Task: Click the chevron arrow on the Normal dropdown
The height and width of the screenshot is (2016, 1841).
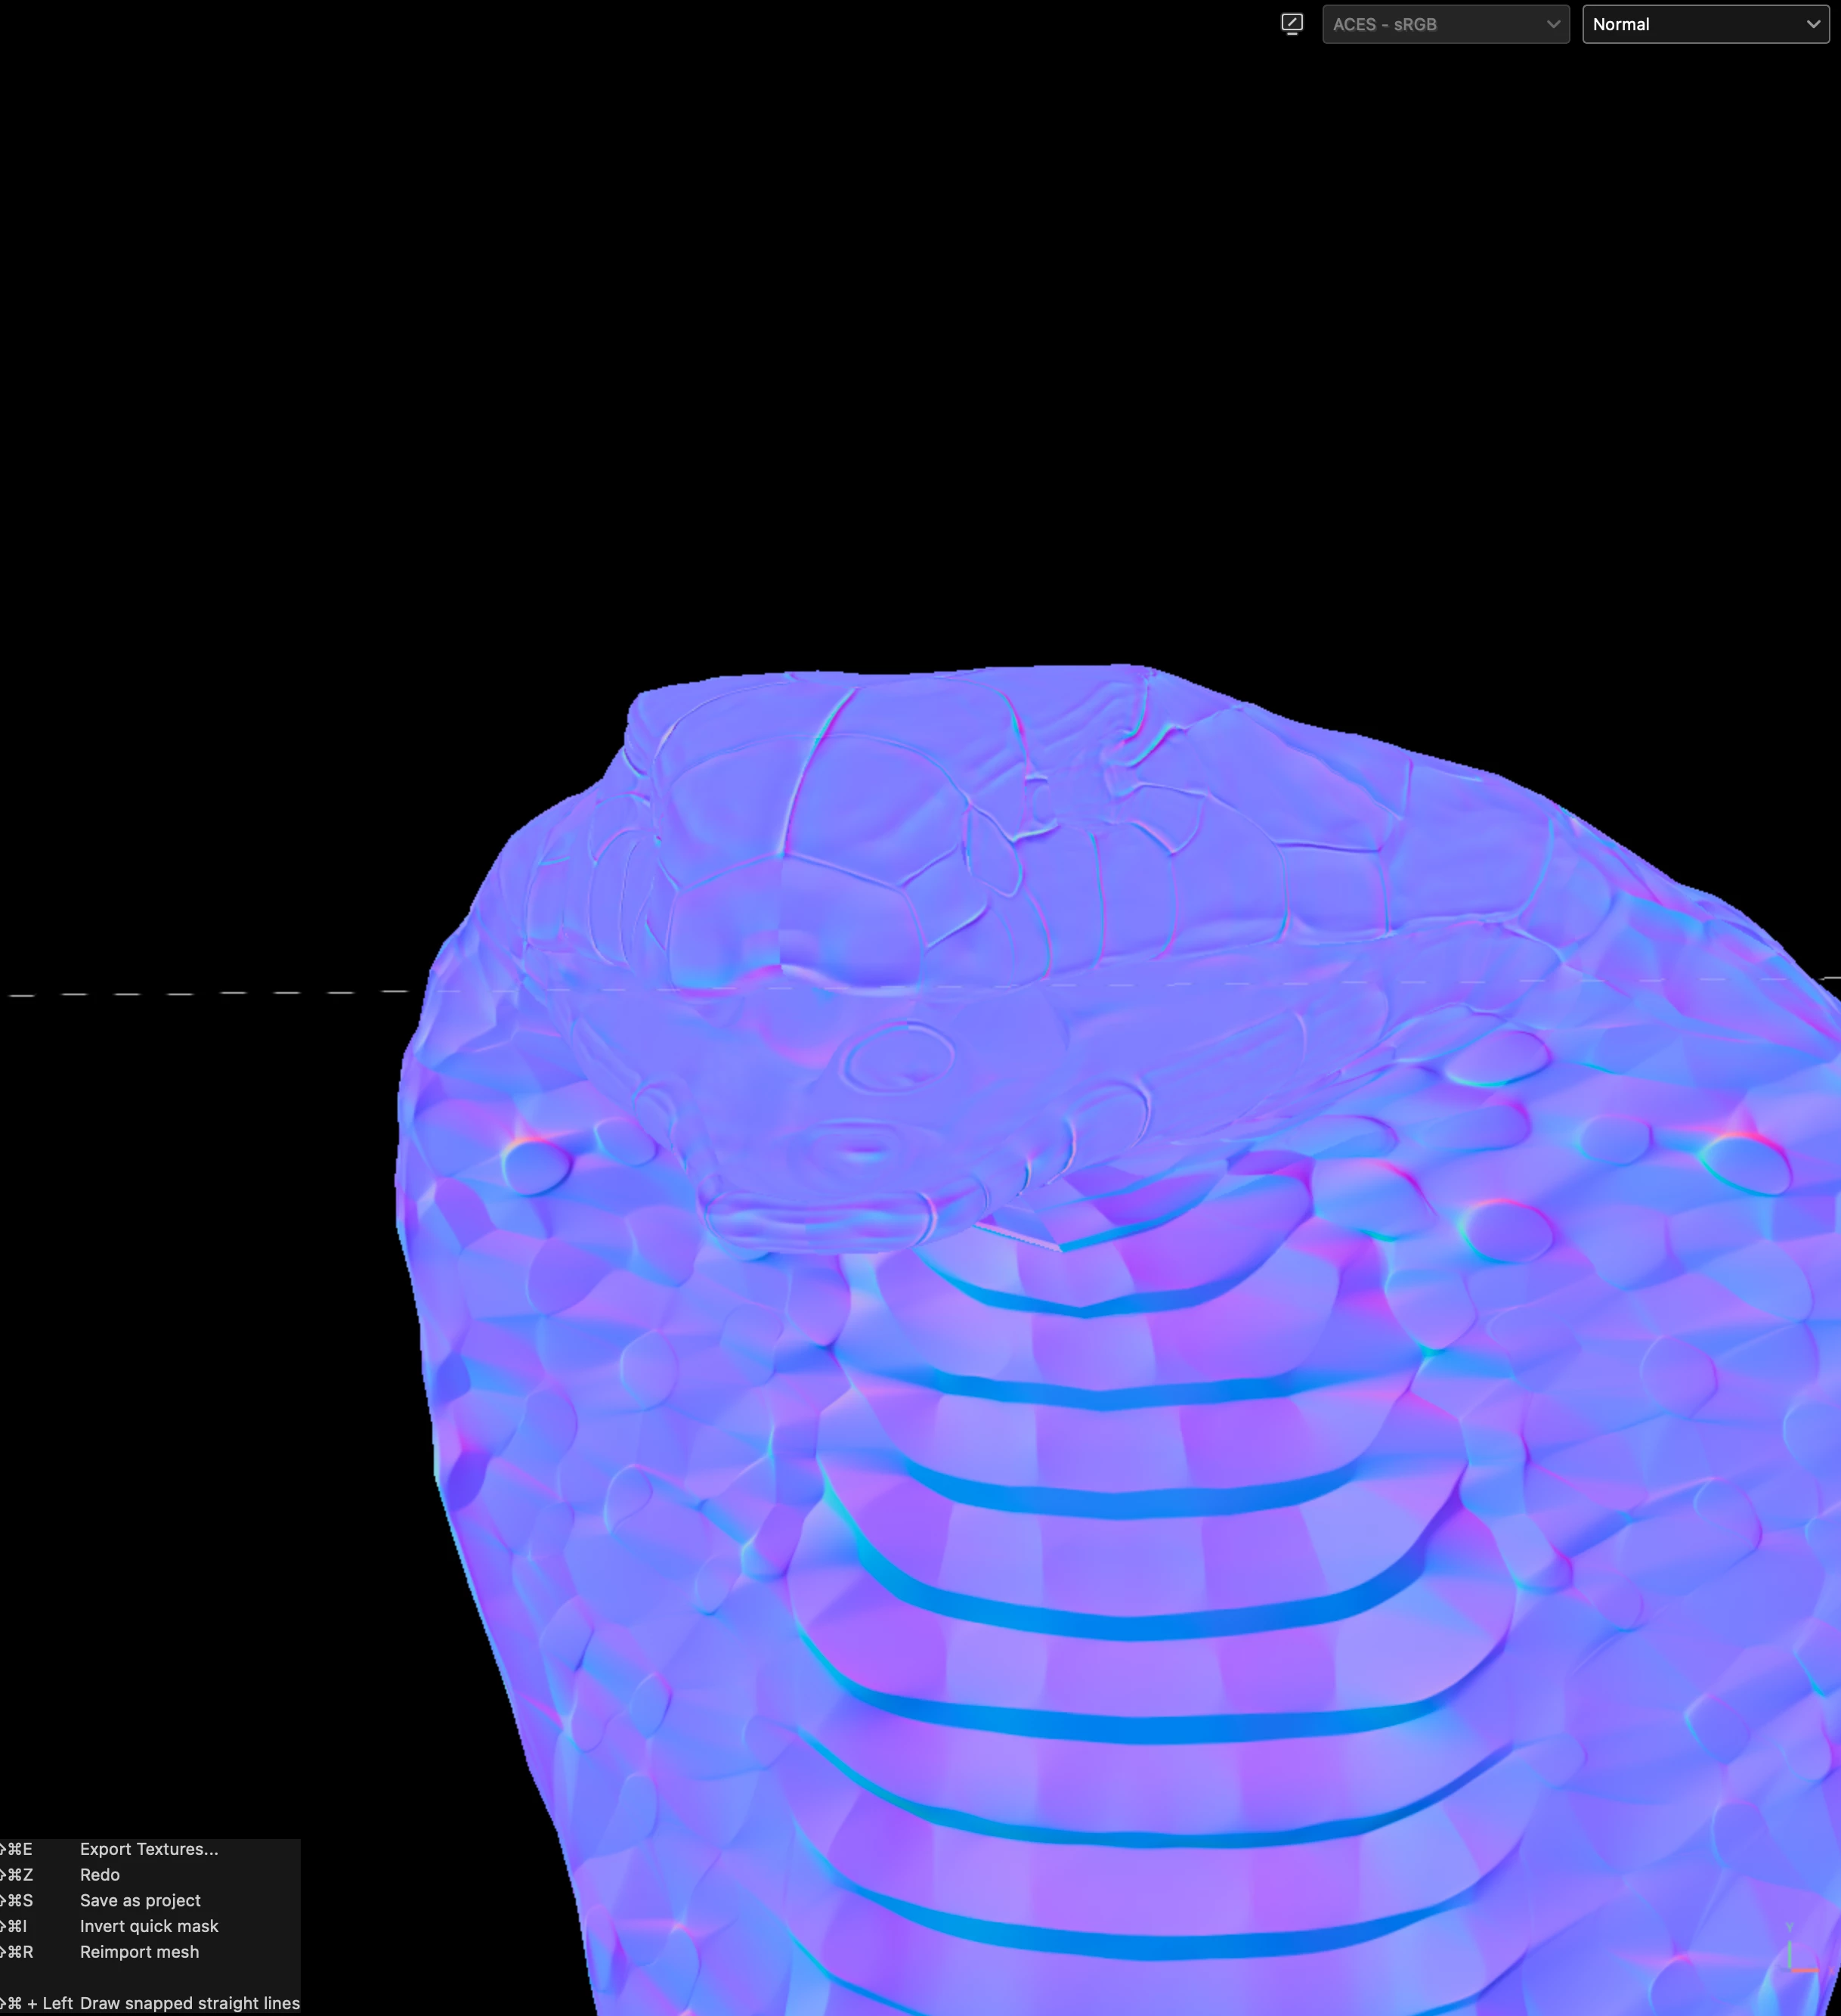Action: tap(1813, 24)
